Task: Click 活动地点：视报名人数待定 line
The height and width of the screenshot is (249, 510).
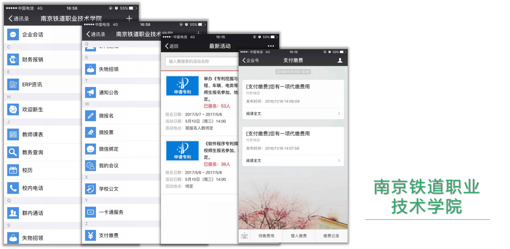Action: pyautogui.click(x=189, y=128)
